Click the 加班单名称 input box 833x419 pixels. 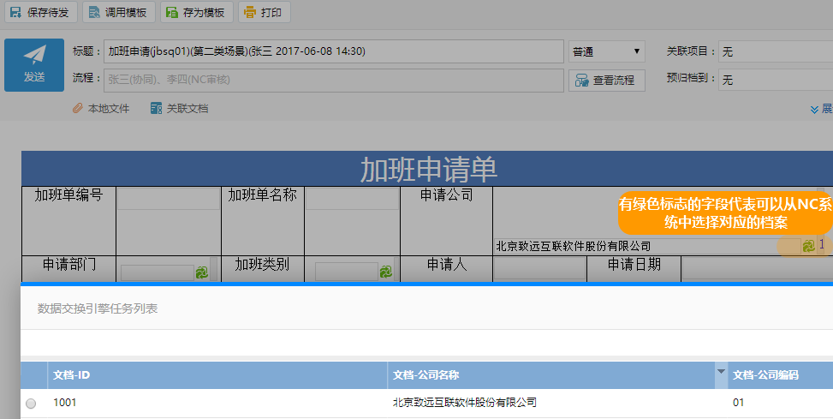pos(352,198)
